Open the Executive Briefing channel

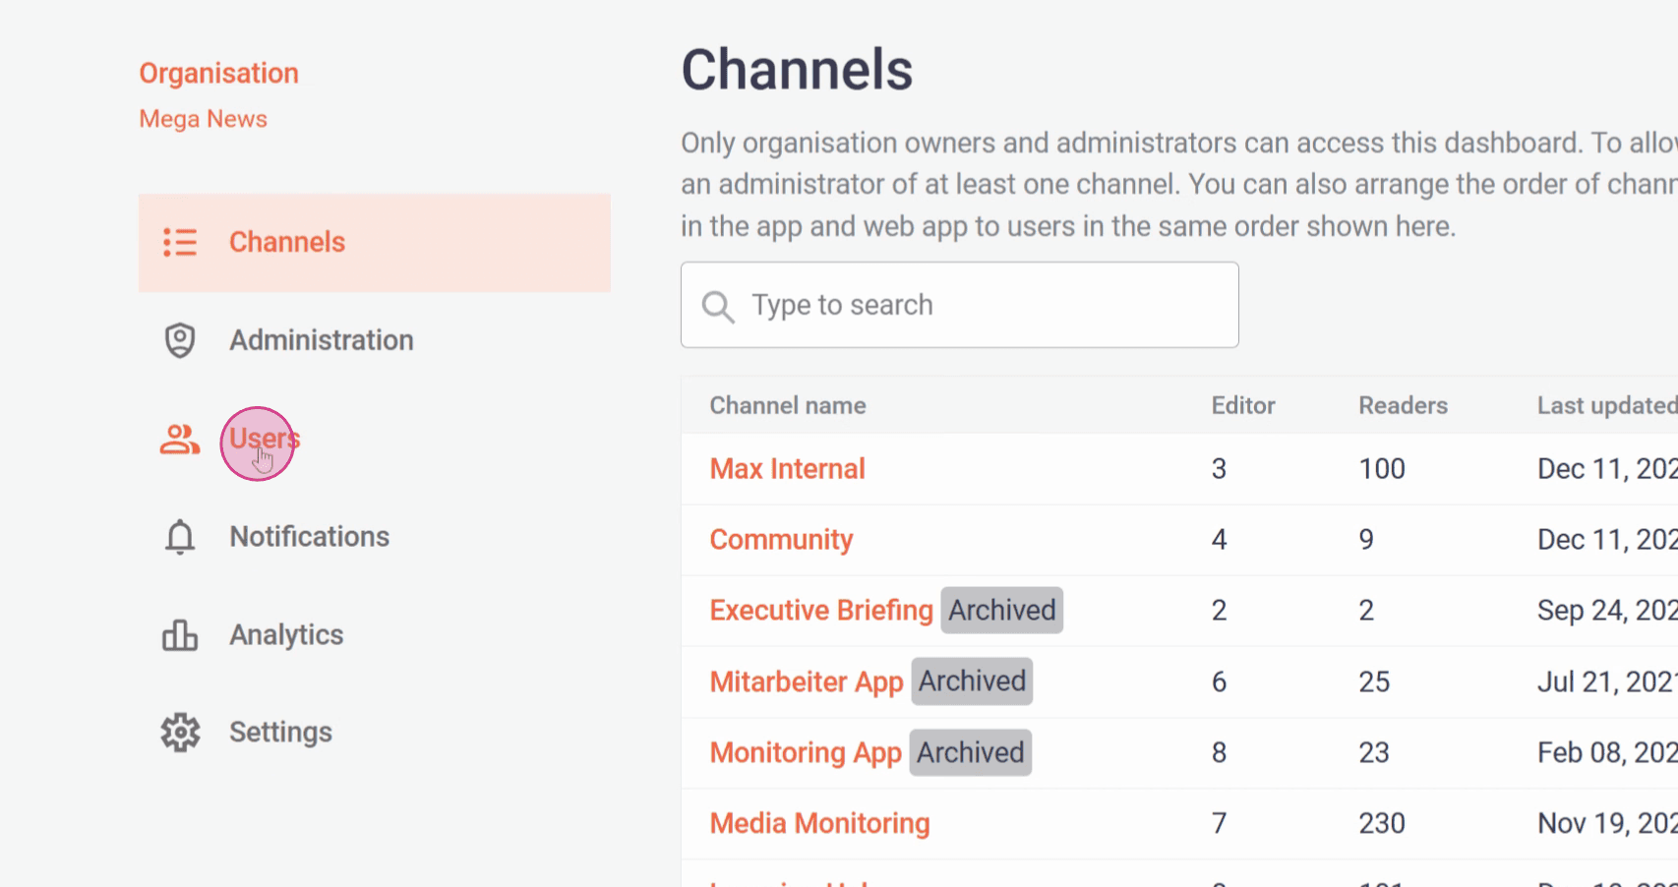point(820,611)
